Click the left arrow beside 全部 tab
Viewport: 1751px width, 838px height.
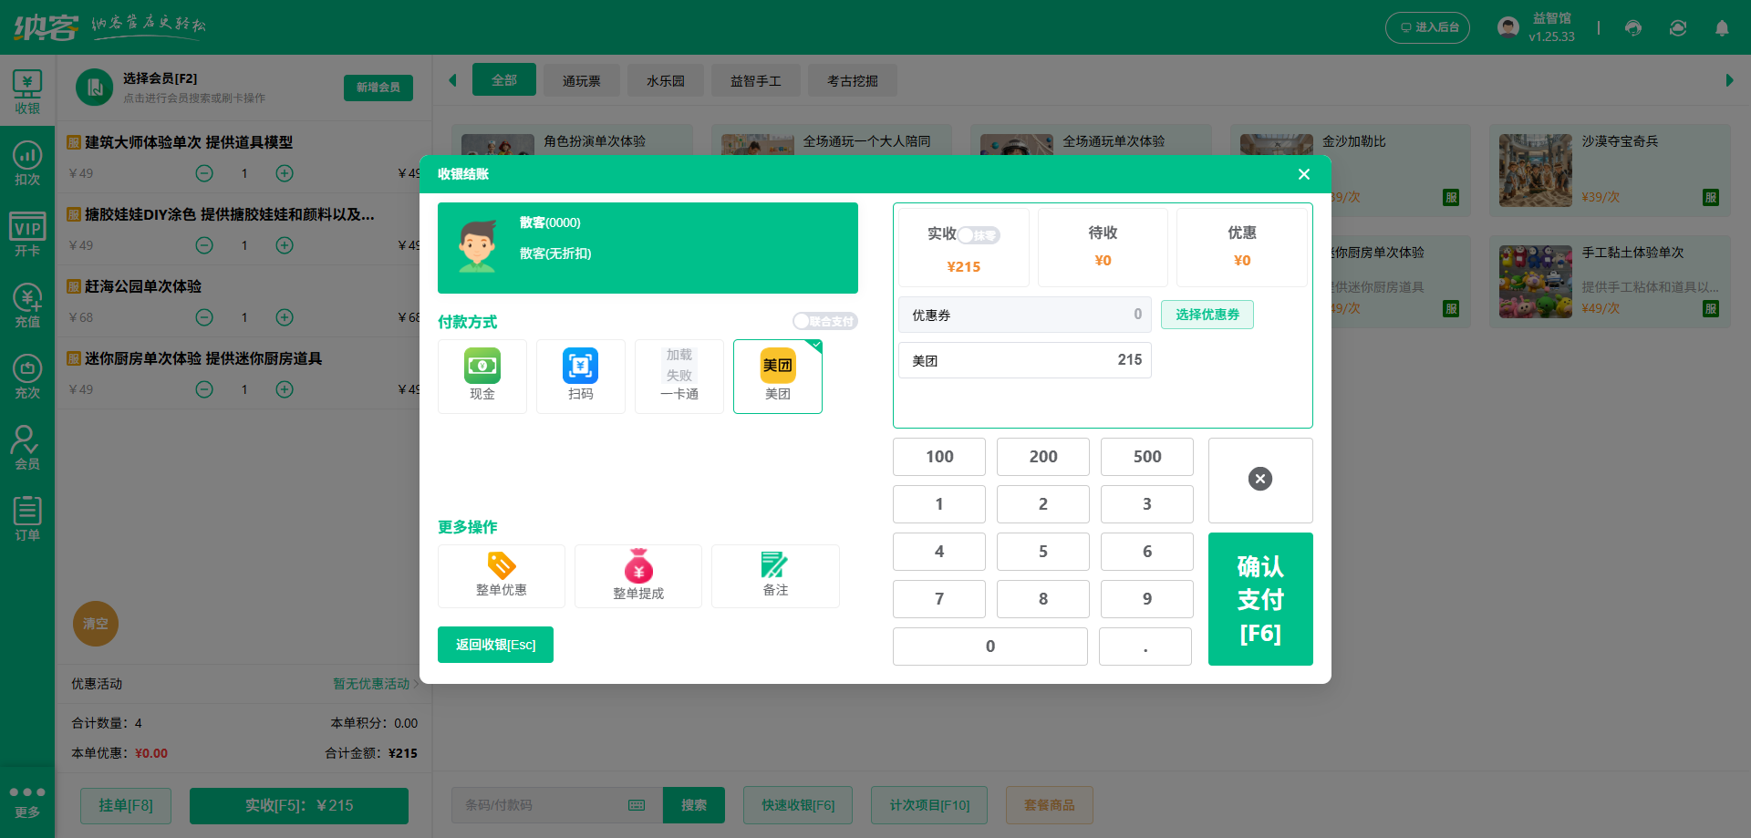(x=452, y=79)
